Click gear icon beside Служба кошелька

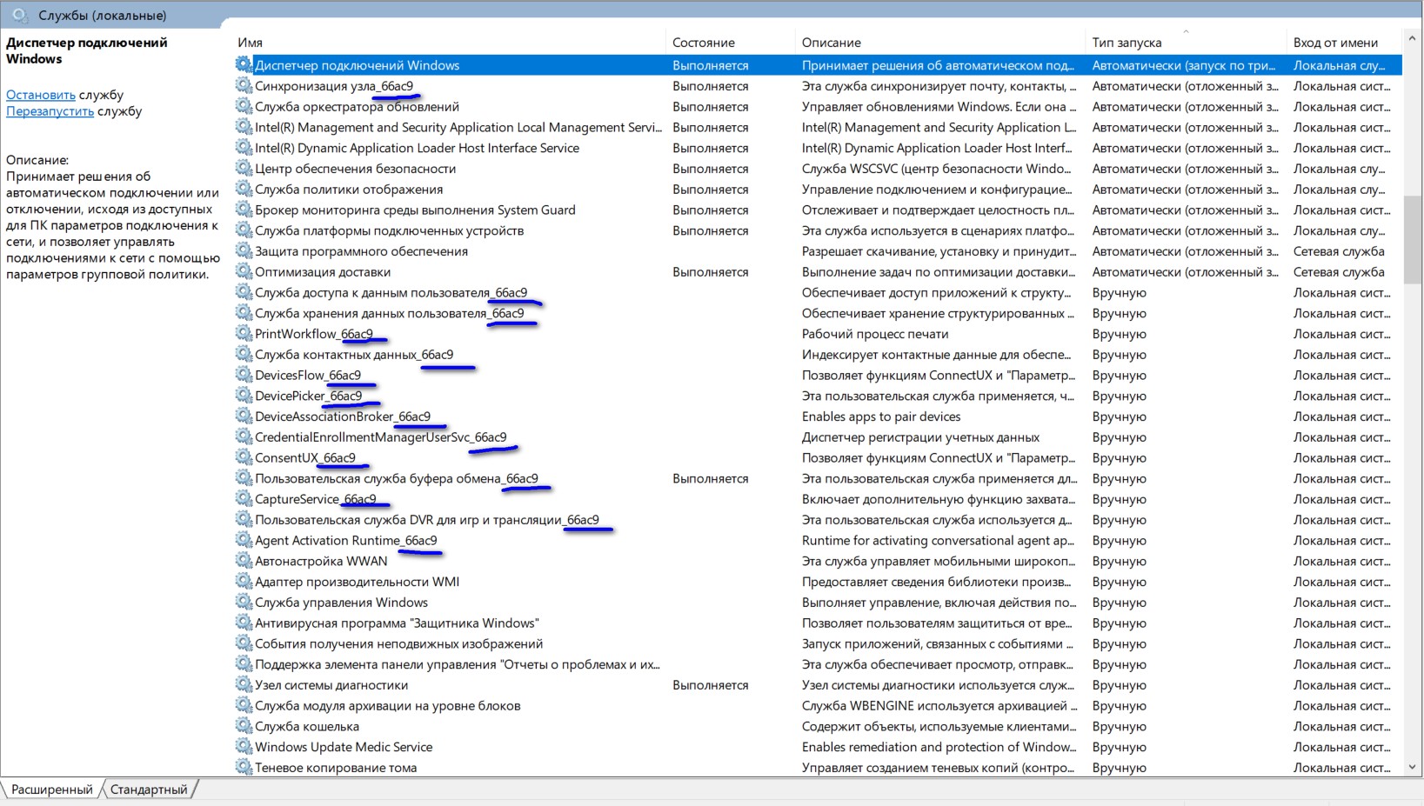244,726
